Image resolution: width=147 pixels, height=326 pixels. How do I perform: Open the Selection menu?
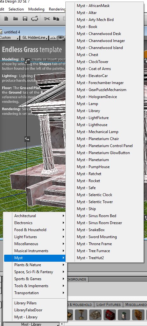tap(16, 9)
